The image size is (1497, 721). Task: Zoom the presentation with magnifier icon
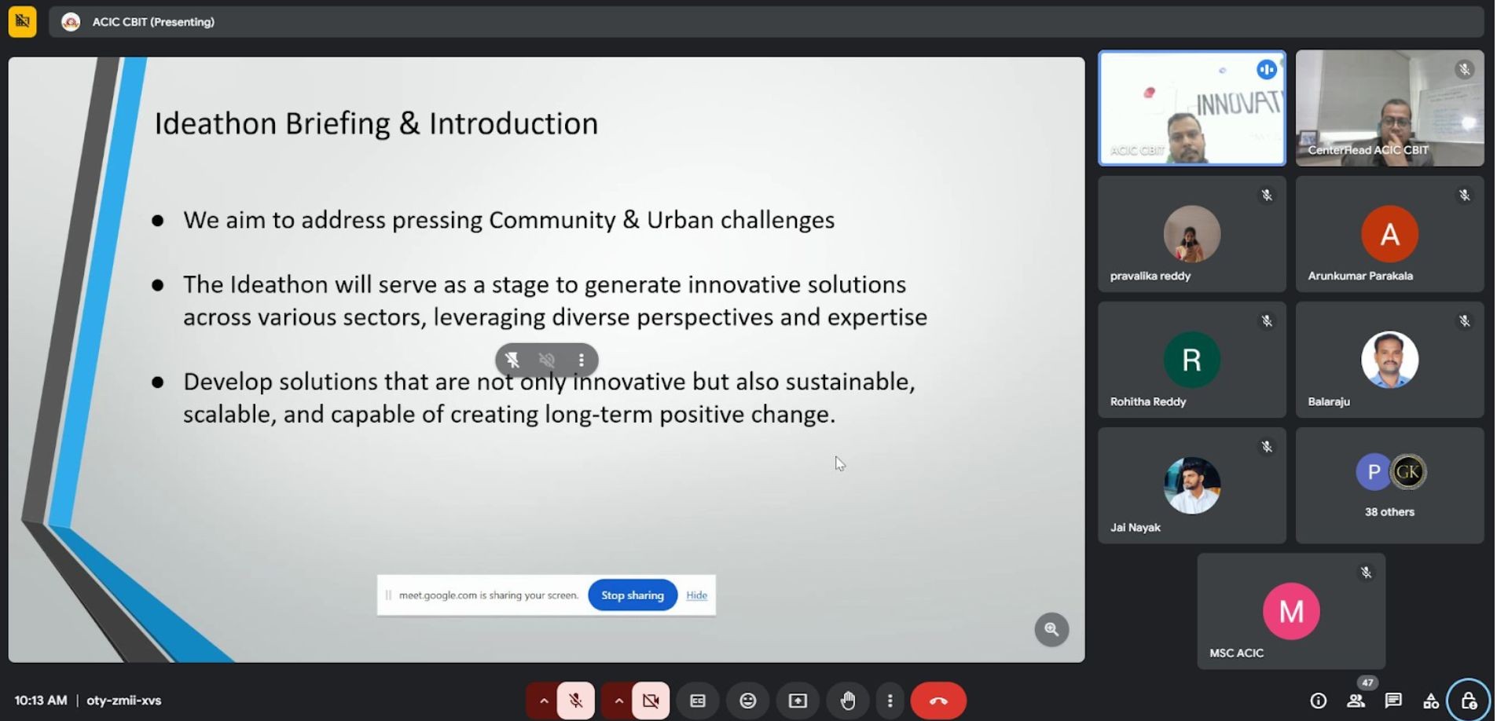coord(1051,629)
